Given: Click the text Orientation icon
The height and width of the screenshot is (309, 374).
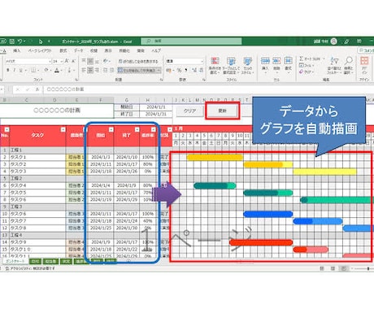Looking at the screenshot, I should pos(106,61).
